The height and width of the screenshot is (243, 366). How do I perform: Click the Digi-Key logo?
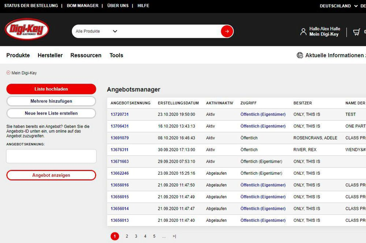27,30
